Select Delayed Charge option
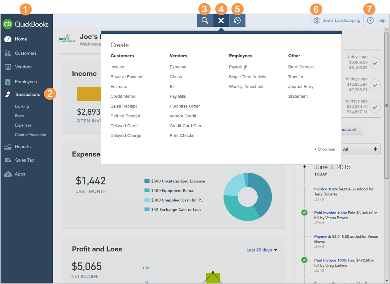The width and height of the screenshot is (390, 284). click(x=126, y=135)
